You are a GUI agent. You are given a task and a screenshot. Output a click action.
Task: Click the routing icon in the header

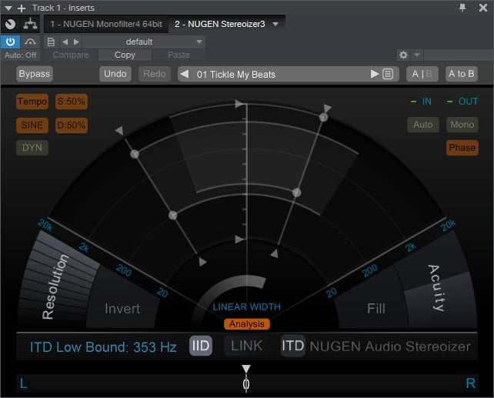coord(32,25)
